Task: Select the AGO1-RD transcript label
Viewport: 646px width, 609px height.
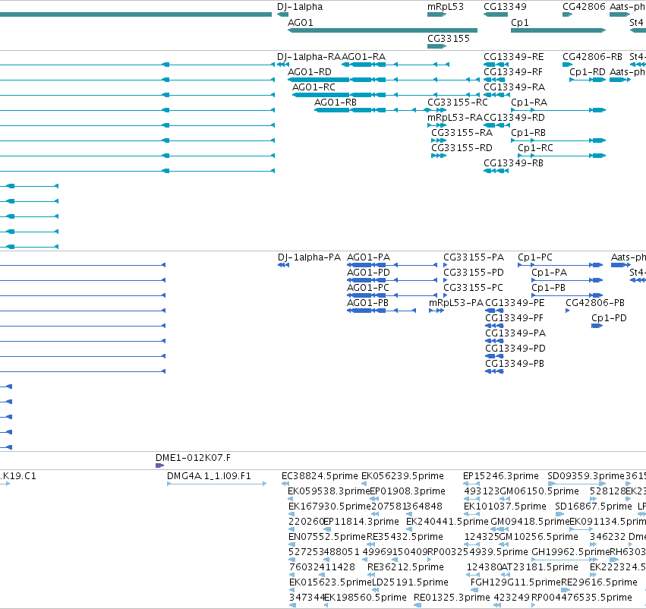Action: (310, 71)
